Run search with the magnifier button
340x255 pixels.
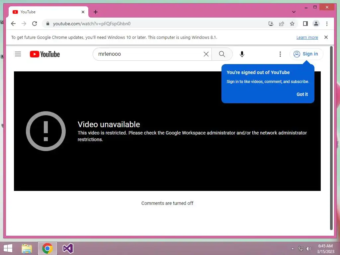[222, 54]
